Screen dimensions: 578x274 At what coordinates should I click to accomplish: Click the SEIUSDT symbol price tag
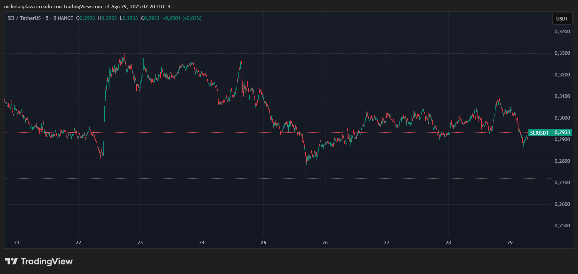(539, 133)
